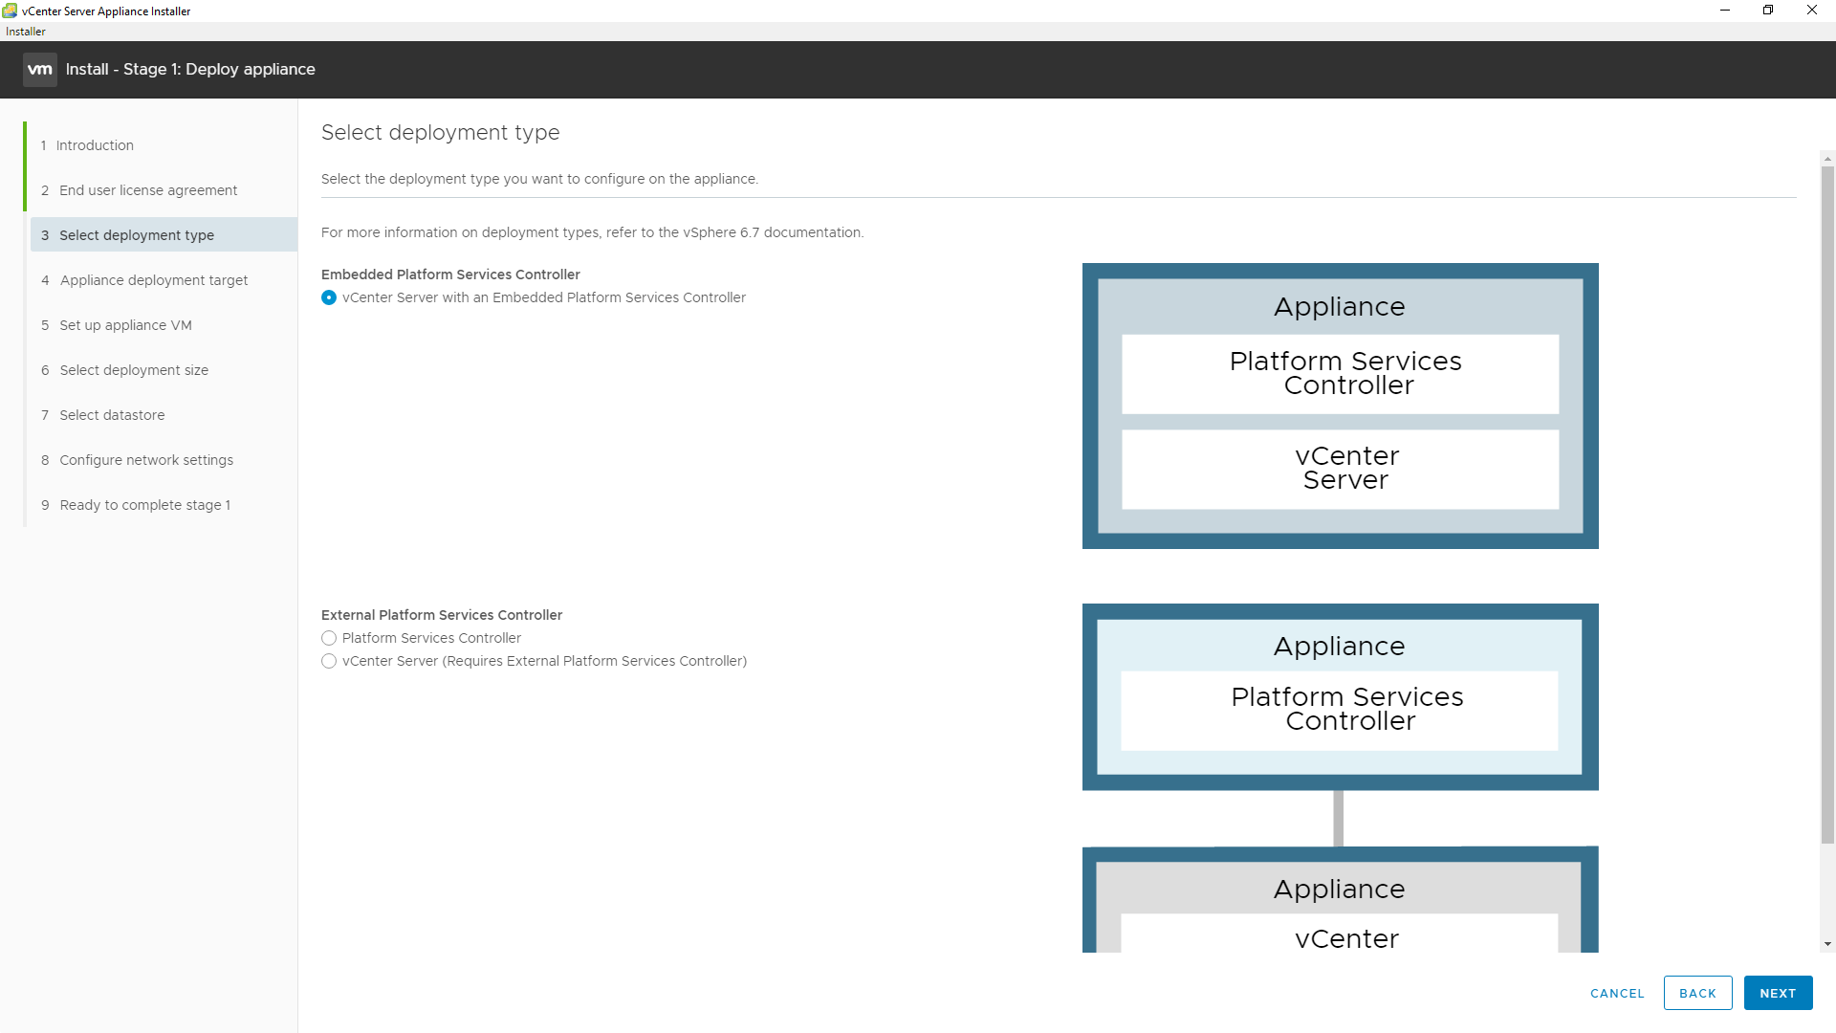This screenshot has width=1836, height=1033.
Task: Open End user license agreement step
Action: click(148, 190)
